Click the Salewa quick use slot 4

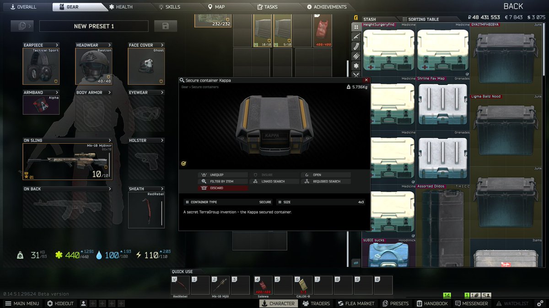coord(263,285)
